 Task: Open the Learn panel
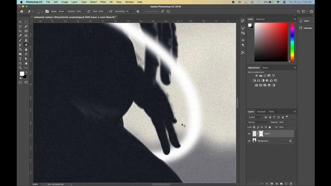[x=304, y=21]
